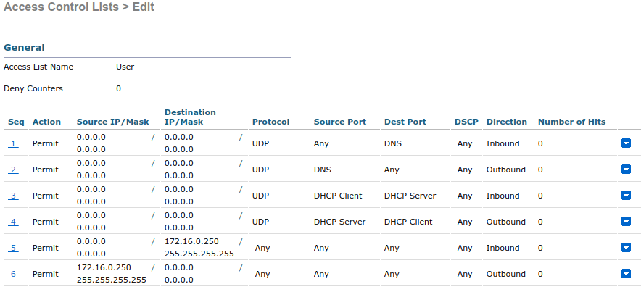Click the Access Control Lists breadcrumb title
Image resolution: width=641 pixels, height=292 pixels.
pyautogui.click(x=59, y=7)
